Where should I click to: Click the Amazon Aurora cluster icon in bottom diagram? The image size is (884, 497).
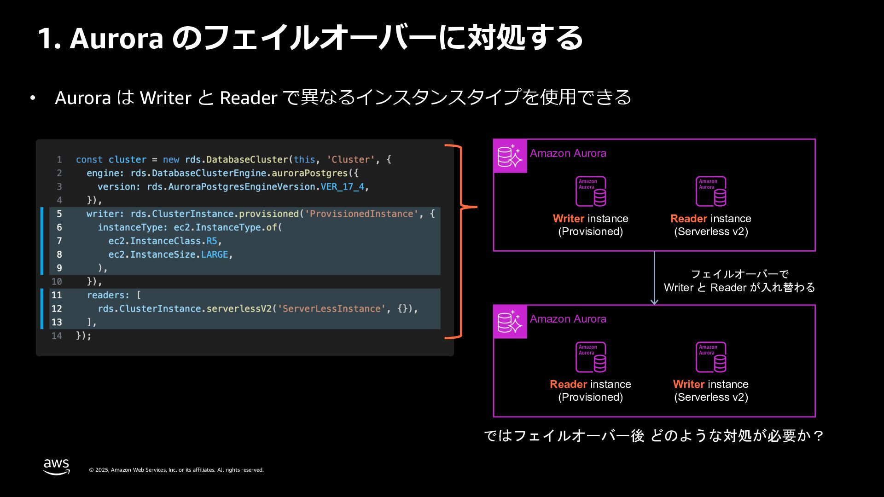click(510, 322)
